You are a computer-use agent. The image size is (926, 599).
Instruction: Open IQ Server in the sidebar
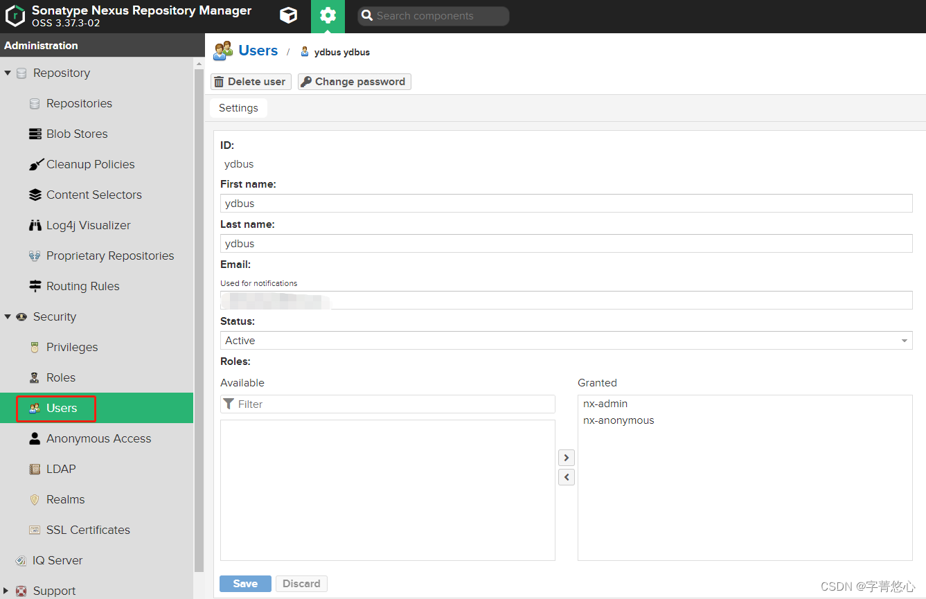[x=57, y=561]
